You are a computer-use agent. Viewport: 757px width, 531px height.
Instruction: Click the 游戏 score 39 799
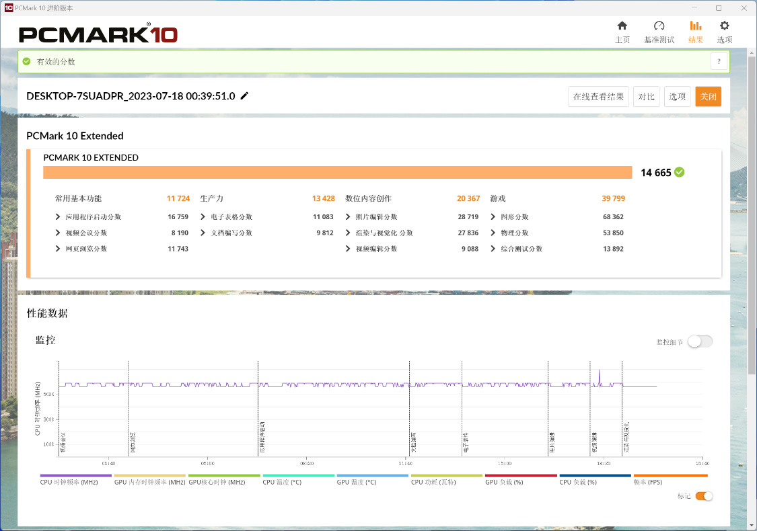[613, 198]
